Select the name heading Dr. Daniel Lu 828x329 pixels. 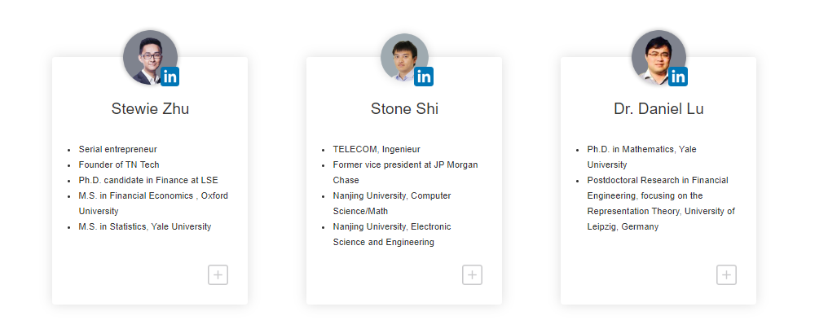658,109
